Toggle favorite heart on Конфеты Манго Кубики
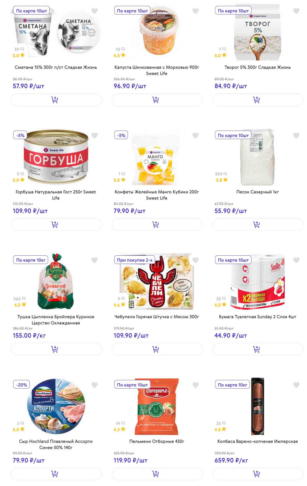307x486 pixels. (195, 135)
